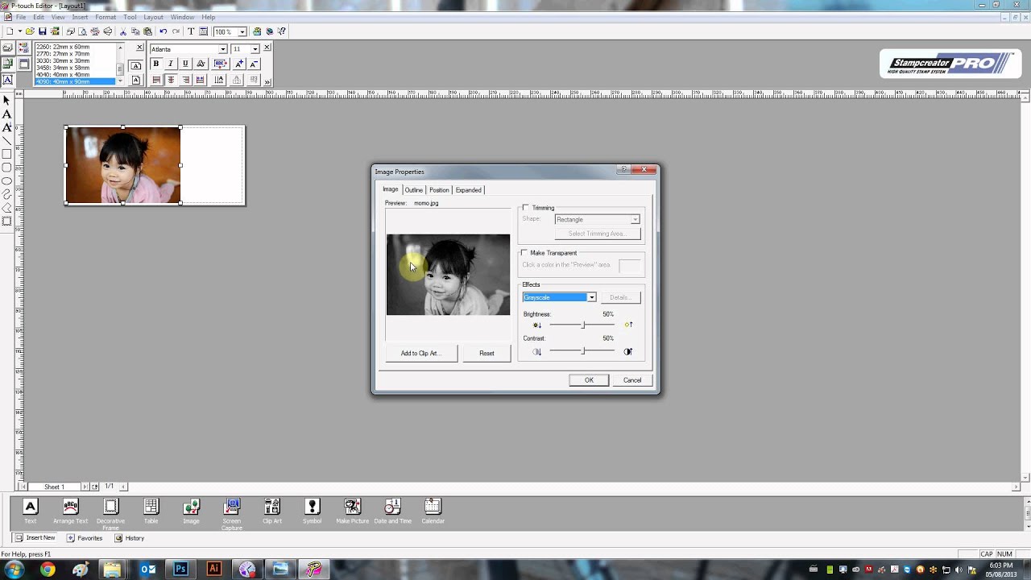Open the font size 11 dropdown
Viewport: 1031px width, 580px height.
coord(255,49)
